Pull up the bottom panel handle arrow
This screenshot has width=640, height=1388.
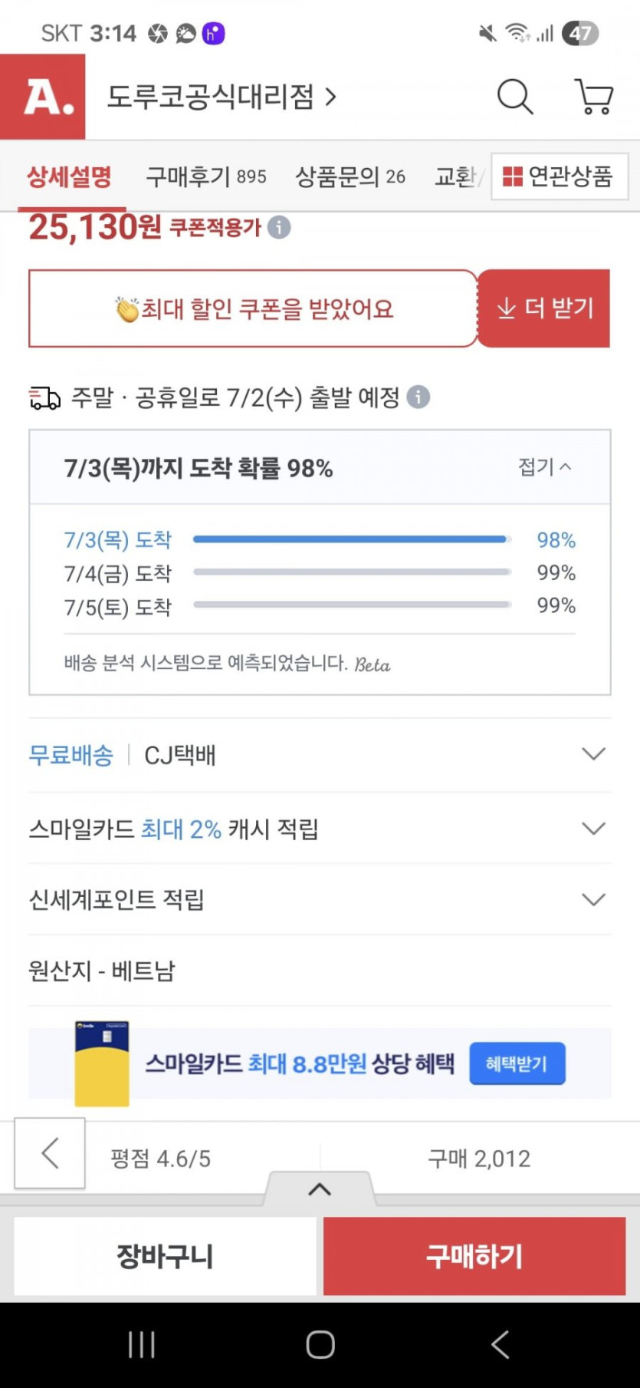pos(320,1189)
